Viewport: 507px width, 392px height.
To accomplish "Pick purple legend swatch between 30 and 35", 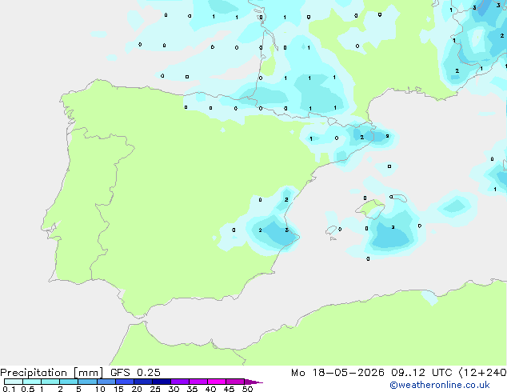I will [180, 382].
